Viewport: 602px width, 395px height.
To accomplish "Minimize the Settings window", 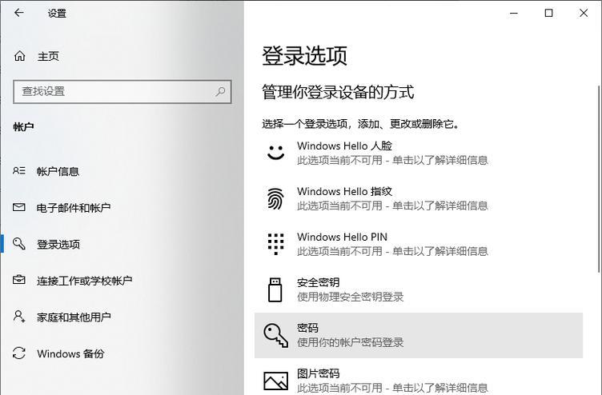I will pyautogui.click(x=514, y=13).
